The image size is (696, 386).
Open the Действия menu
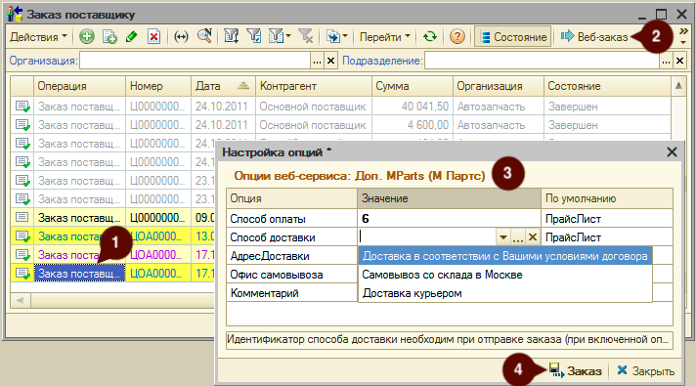[x=38, y=37]
